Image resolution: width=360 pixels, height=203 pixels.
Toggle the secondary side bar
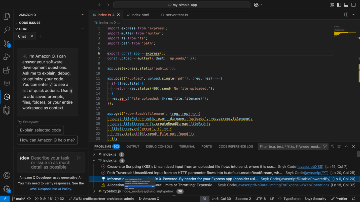point(353,5)
